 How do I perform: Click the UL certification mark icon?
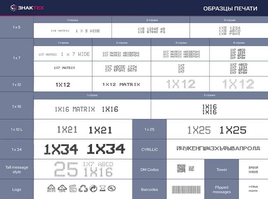coord(112,189)
